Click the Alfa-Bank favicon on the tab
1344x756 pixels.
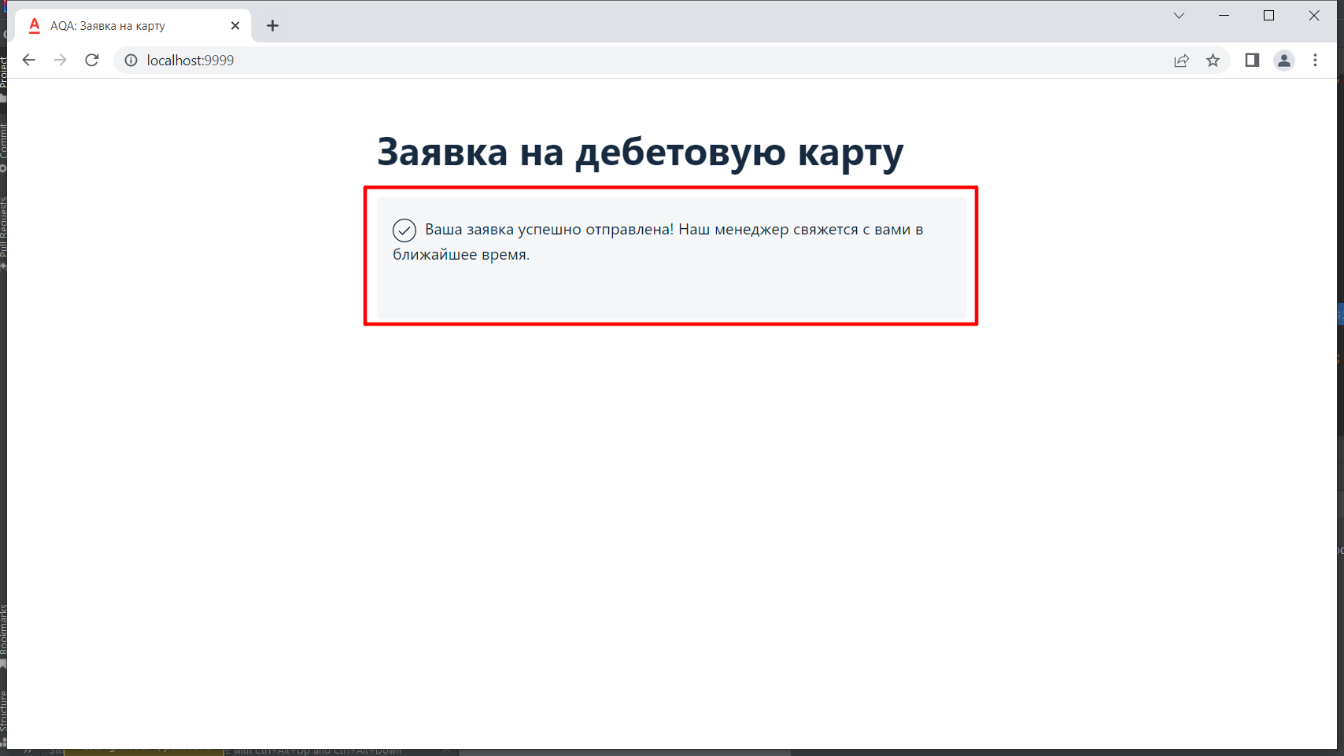33,25
